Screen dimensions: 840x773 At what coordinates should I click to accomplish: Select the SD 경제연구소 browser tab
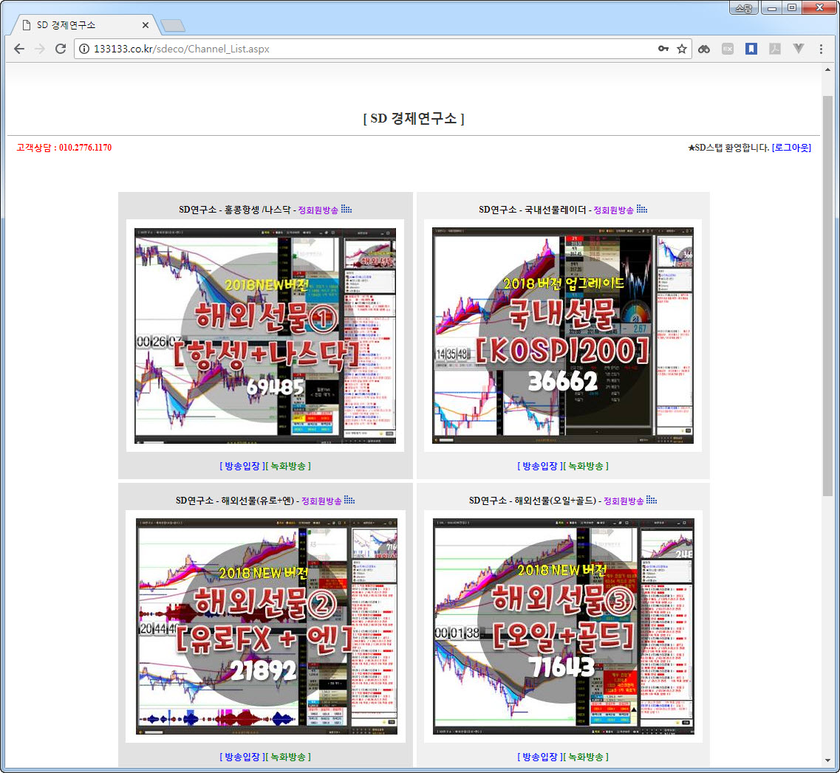point(83,25)
